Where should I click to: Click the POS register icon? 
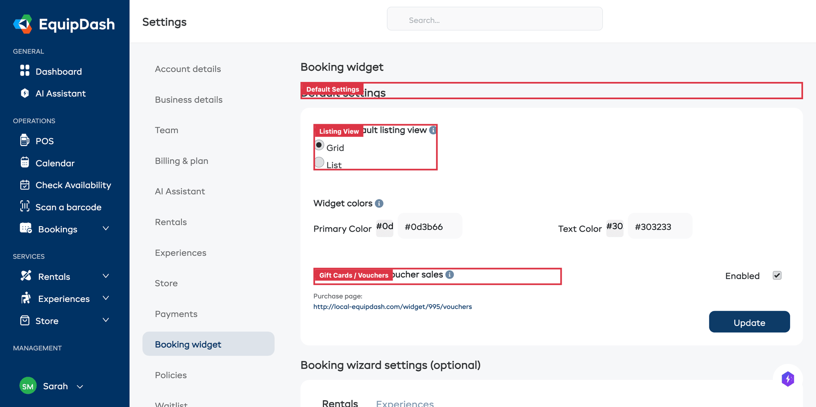coord(25,140)
